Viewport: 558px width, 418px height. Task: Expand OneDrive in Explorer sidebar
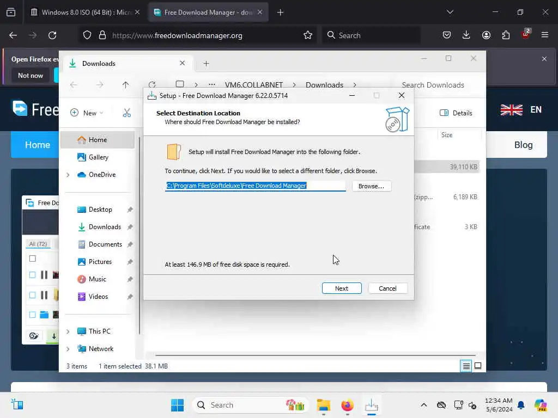point(68,175)
